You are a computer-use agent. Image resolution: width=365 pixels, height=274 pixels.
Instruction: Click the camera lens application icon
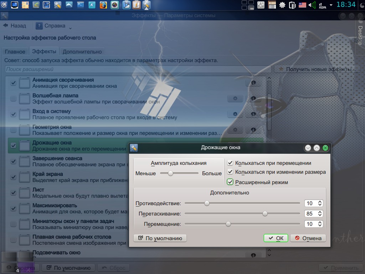click(x=114, y=5)
